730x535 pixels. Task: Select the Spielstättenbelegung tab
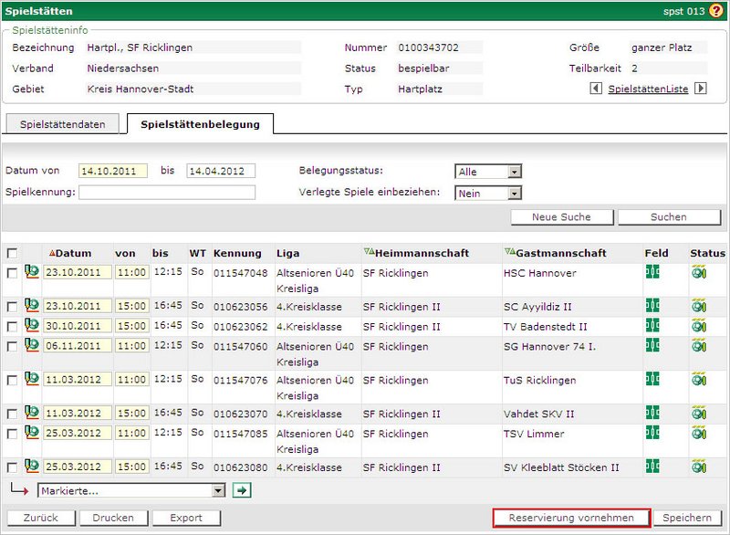(x=200, y=124)
